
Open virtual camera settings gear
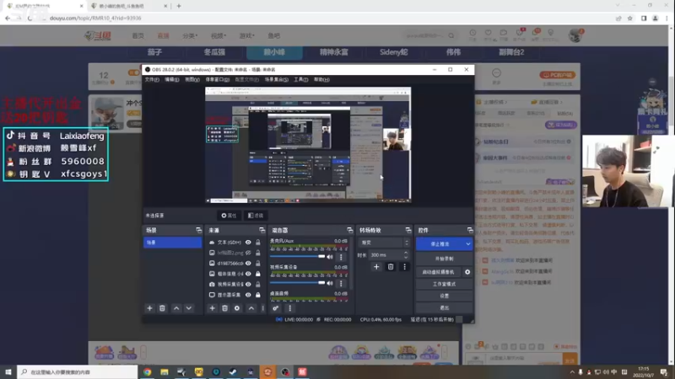[x=467, y=272]
